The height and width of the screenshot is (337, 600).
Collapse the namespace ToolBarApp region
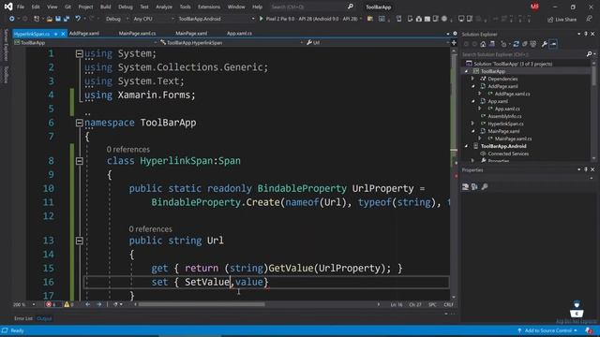[79, 123]
